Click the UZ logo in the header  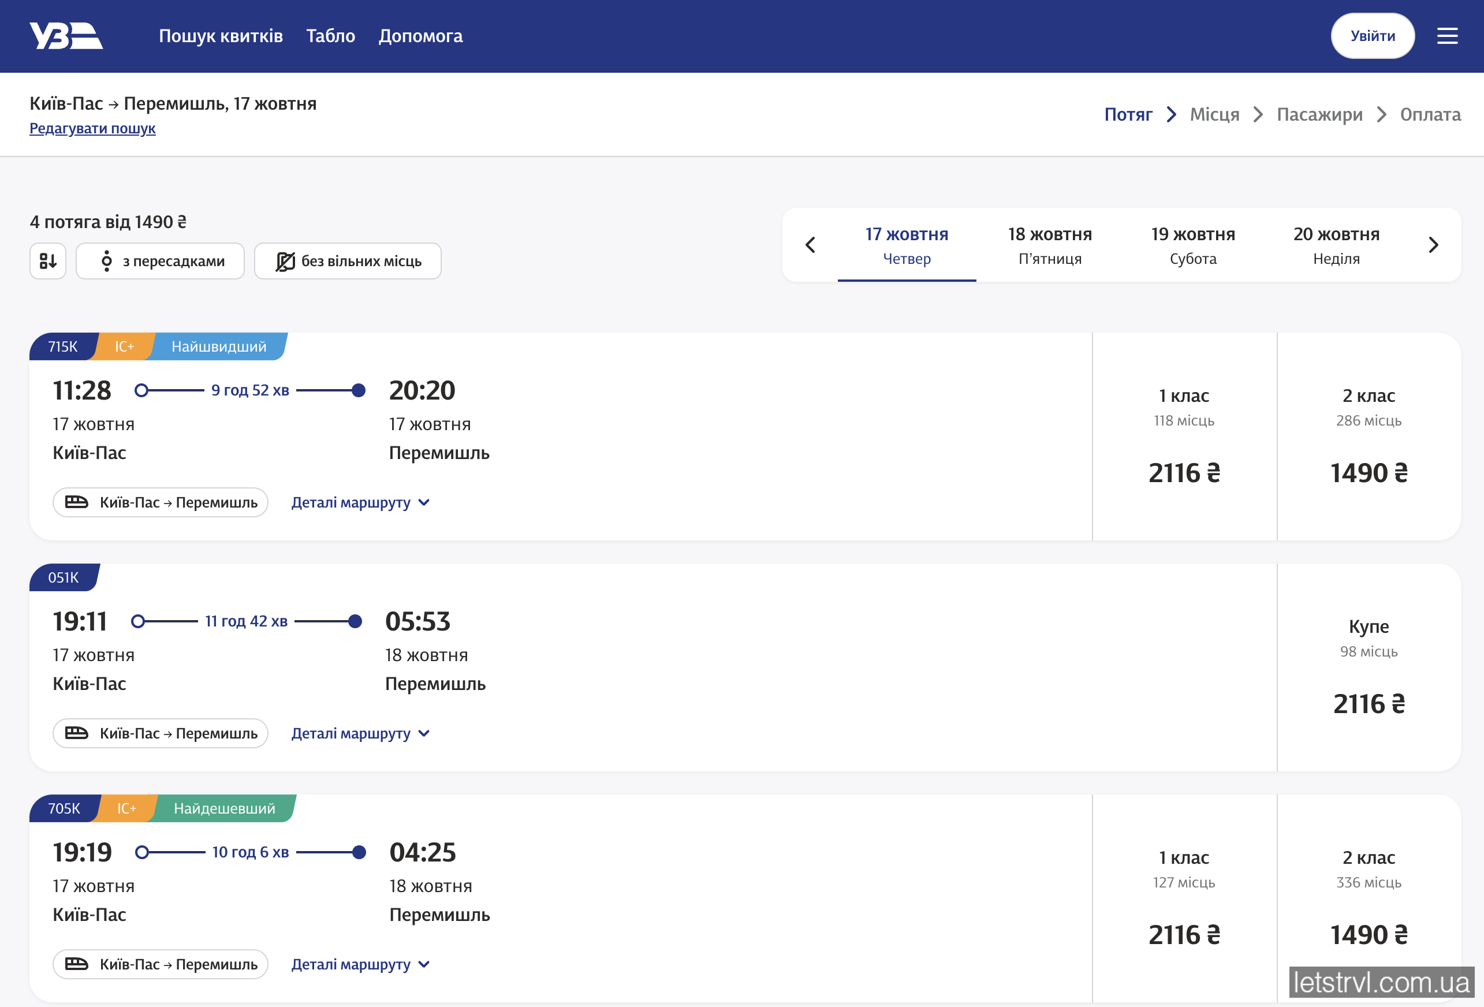(66, 36)
